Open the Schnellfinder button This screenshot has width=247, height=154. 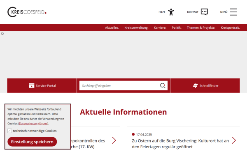(x=205, y=86)
